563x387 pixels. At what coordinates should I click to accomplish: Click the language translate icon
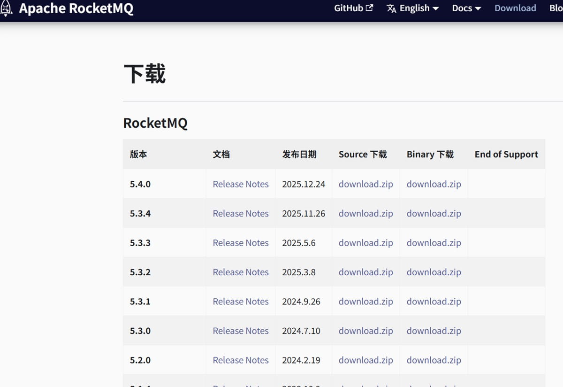pyautogui.click(x=391, y=8)
